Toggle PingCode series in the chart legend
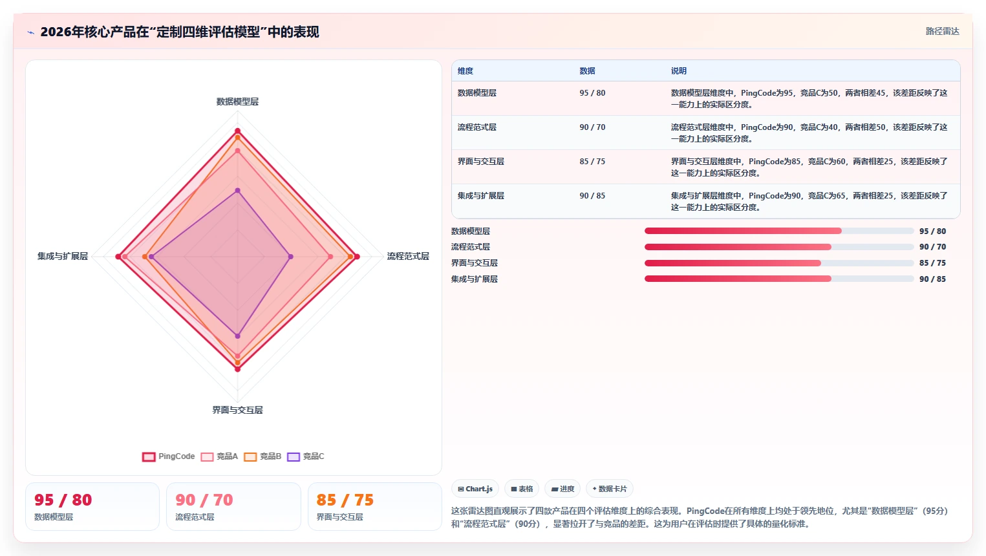The image size is (986, 556). click(x=169, y=456)
